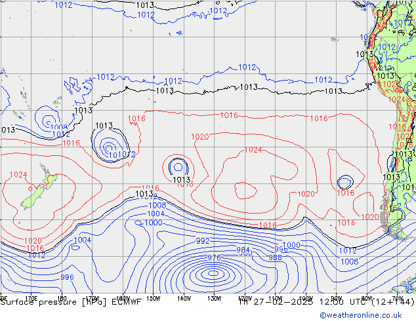Click the 1016 label between the 1020 and 1024 labels
Viewport: 416px width, 321px height.
(229, 115)
